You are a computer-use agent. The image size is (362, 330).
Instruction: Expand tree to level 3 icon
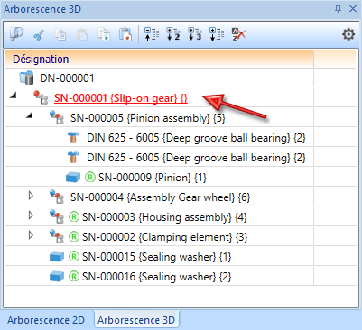(195, 34)
